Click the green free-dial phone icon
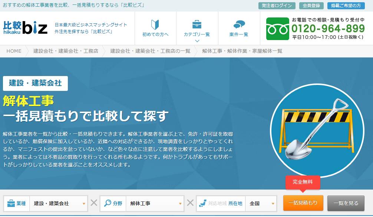This screenshot has width=373, height=217. point(277,29)
